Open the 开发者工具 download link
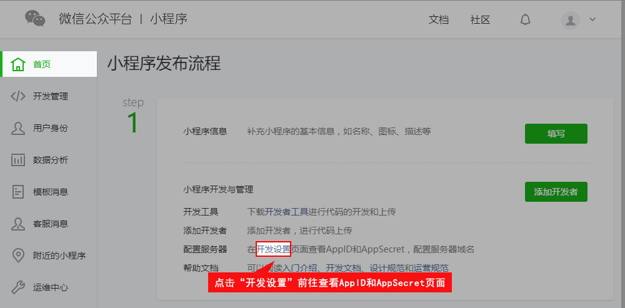 287,212
